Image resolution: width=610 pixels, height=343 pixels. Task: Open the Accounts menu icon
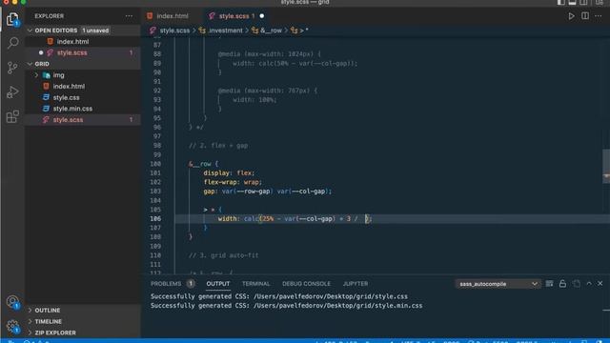point(12,302)
